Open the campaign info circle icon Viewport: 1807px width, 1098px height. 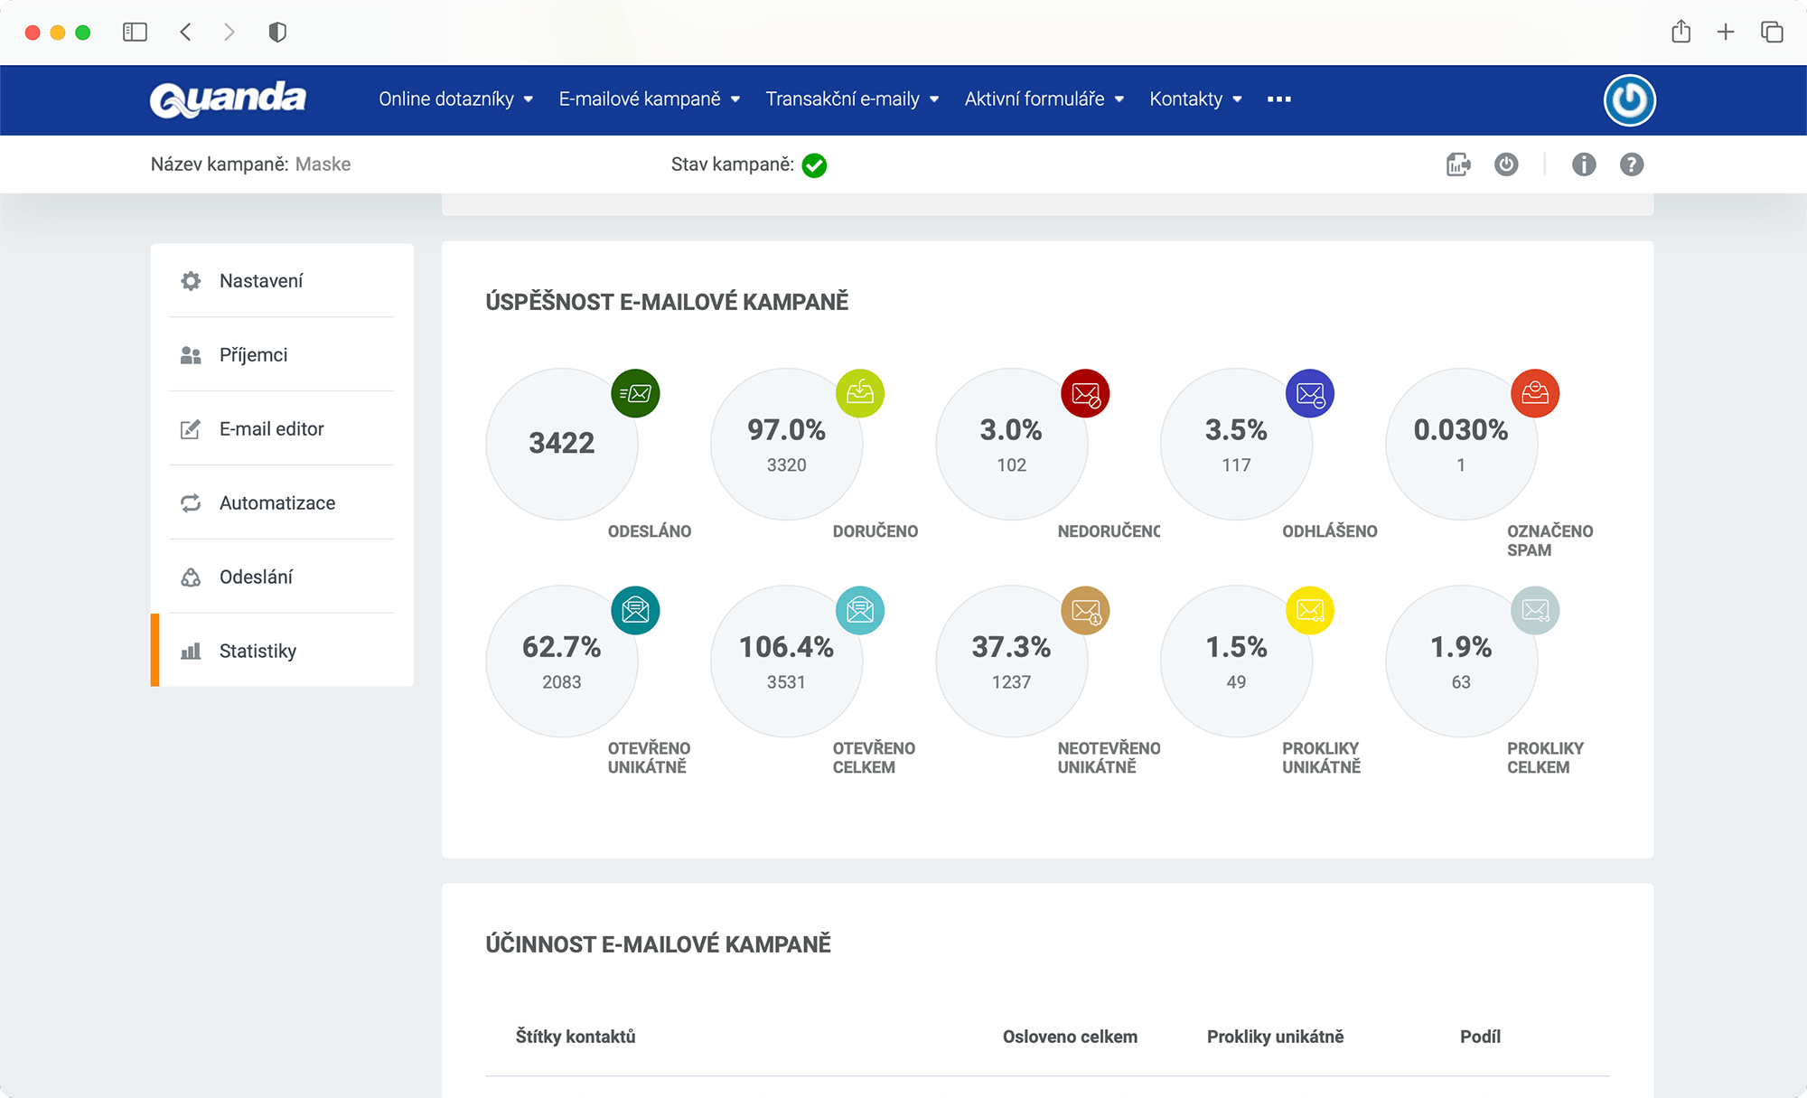click(x=1584, y=164)
